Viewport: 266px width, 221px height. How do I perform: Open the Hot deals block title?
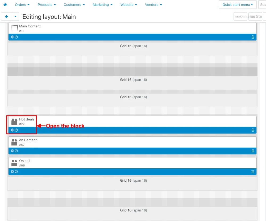tap(27, 119)
